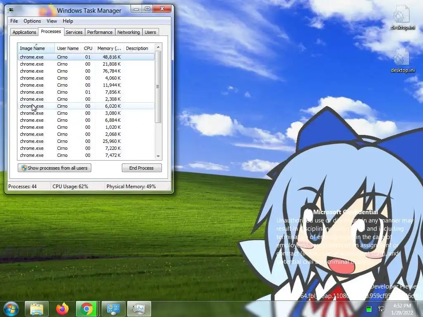The width and height of the screenshot is (423, 317).
Task: Sort by User Name column header
Action: pyautogui.click(x=68, y=48)
